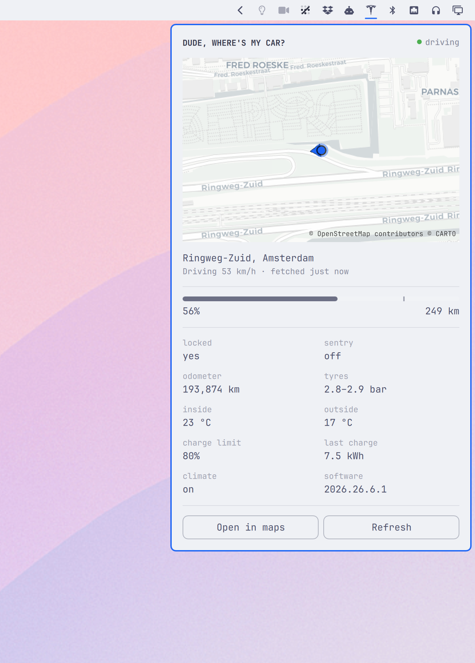Click the charge limit value '80%'
This screenshot has height=663, width=475.
click(x=191, y=456)
